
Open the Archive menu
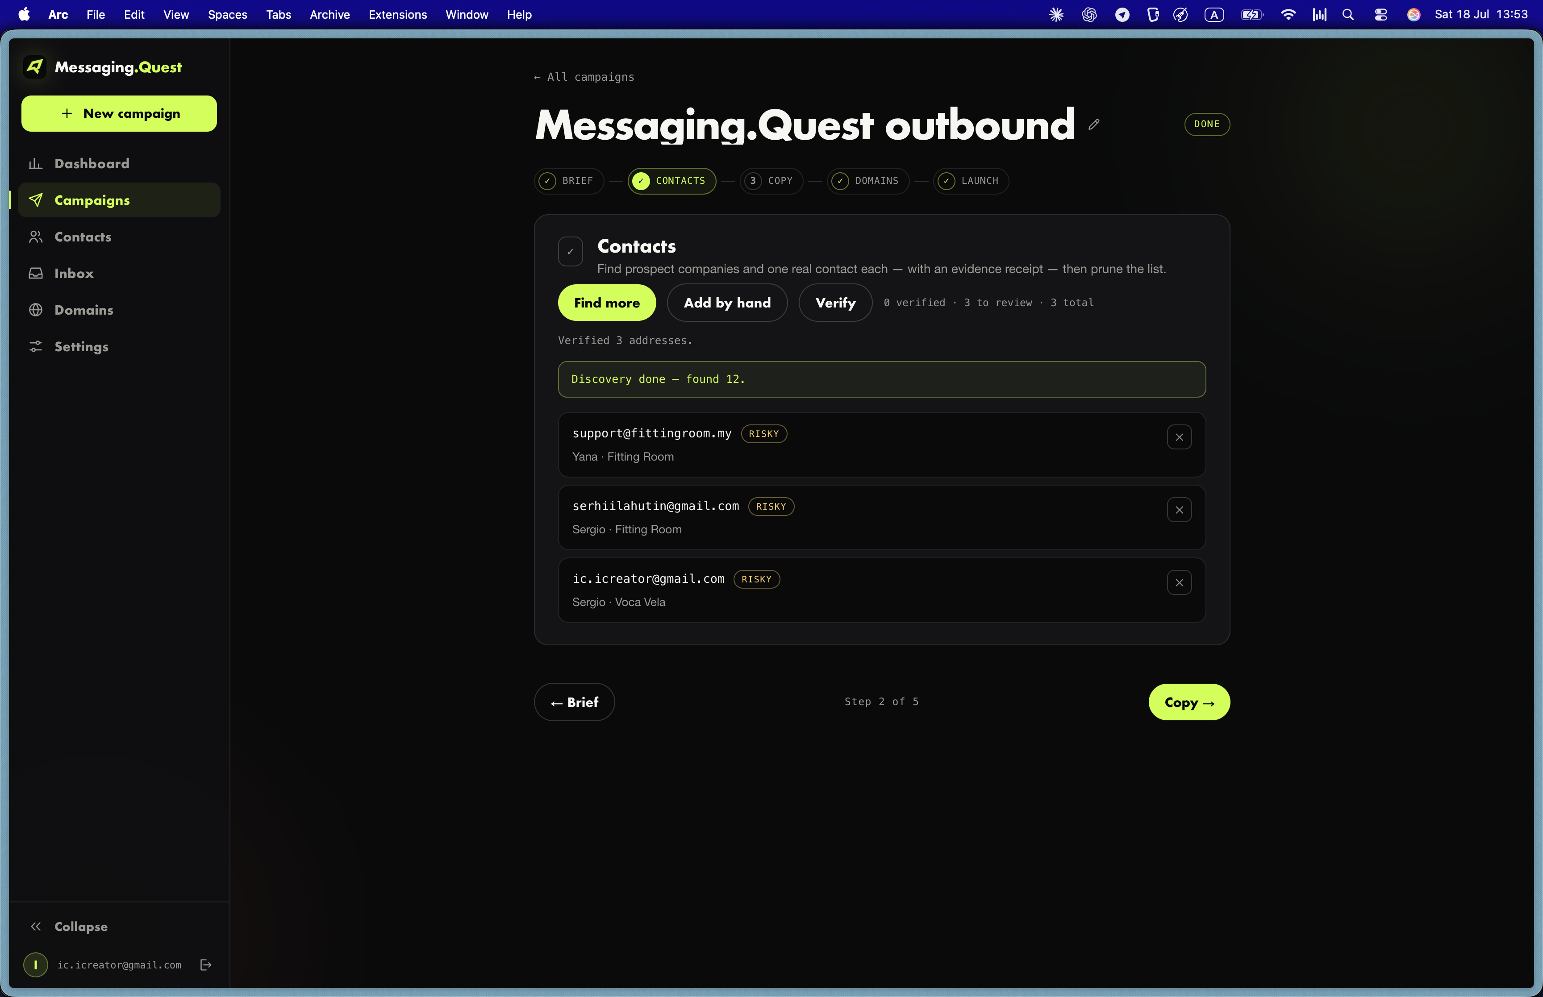[x=329, y=14]
